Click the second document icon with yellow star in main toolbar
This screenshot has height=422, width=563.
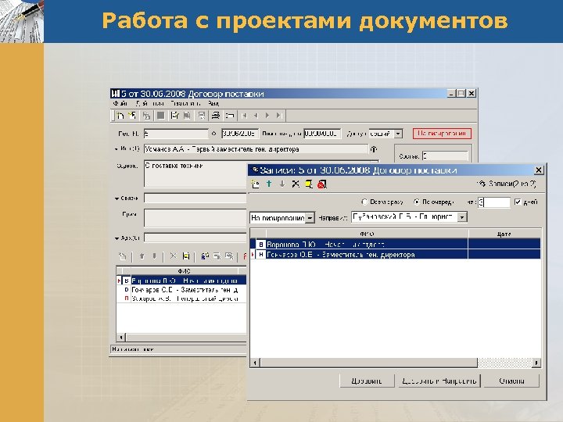132,116
